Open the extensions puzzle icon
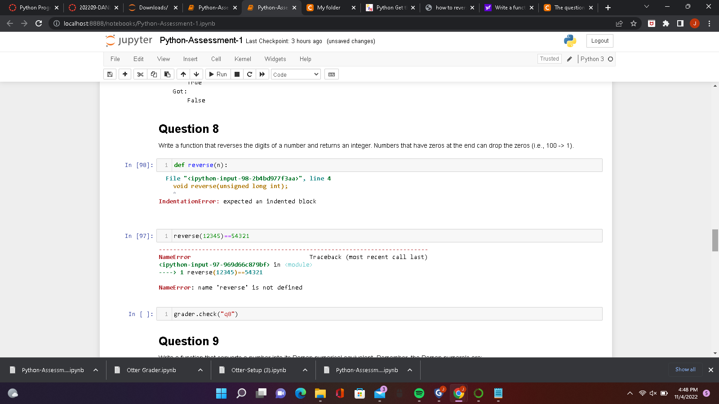This screenshot has width=719, height=404. click(666, 23)
